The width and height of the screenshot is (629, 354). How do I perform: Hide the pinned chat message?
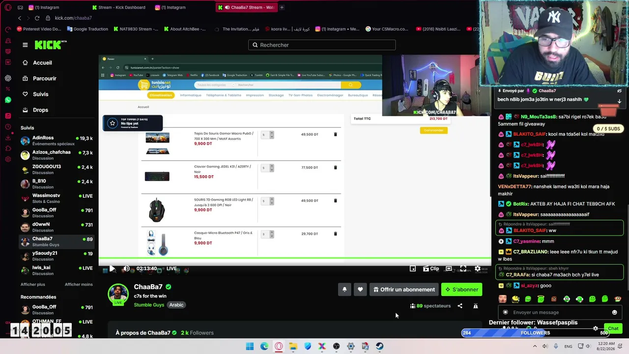[619, 91]
